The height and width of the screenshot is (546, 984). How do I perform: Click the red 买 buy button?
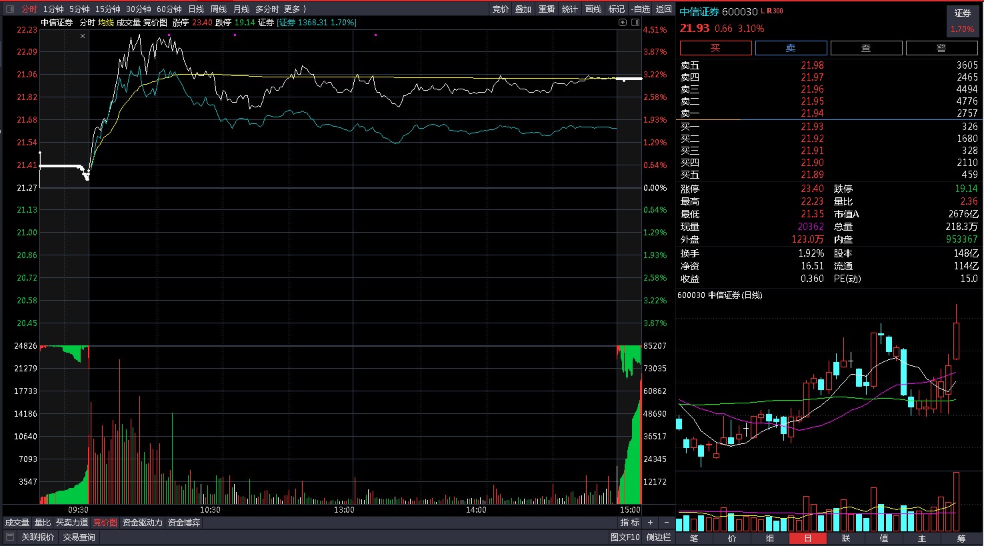click(716, 48)
